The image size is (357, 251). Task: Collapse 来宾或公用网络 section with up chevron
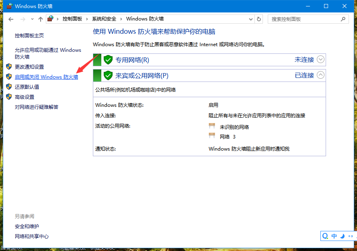pos(320,75)
